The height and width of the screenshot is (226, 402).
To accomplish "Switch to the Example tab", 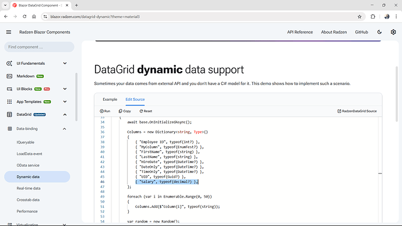I will (110, 100).
